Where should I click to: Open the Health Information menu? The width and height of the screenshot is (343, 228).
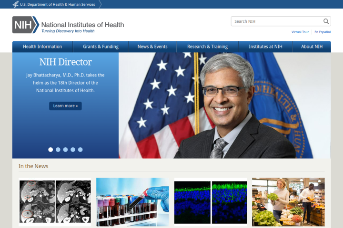(x=42, y=47)
